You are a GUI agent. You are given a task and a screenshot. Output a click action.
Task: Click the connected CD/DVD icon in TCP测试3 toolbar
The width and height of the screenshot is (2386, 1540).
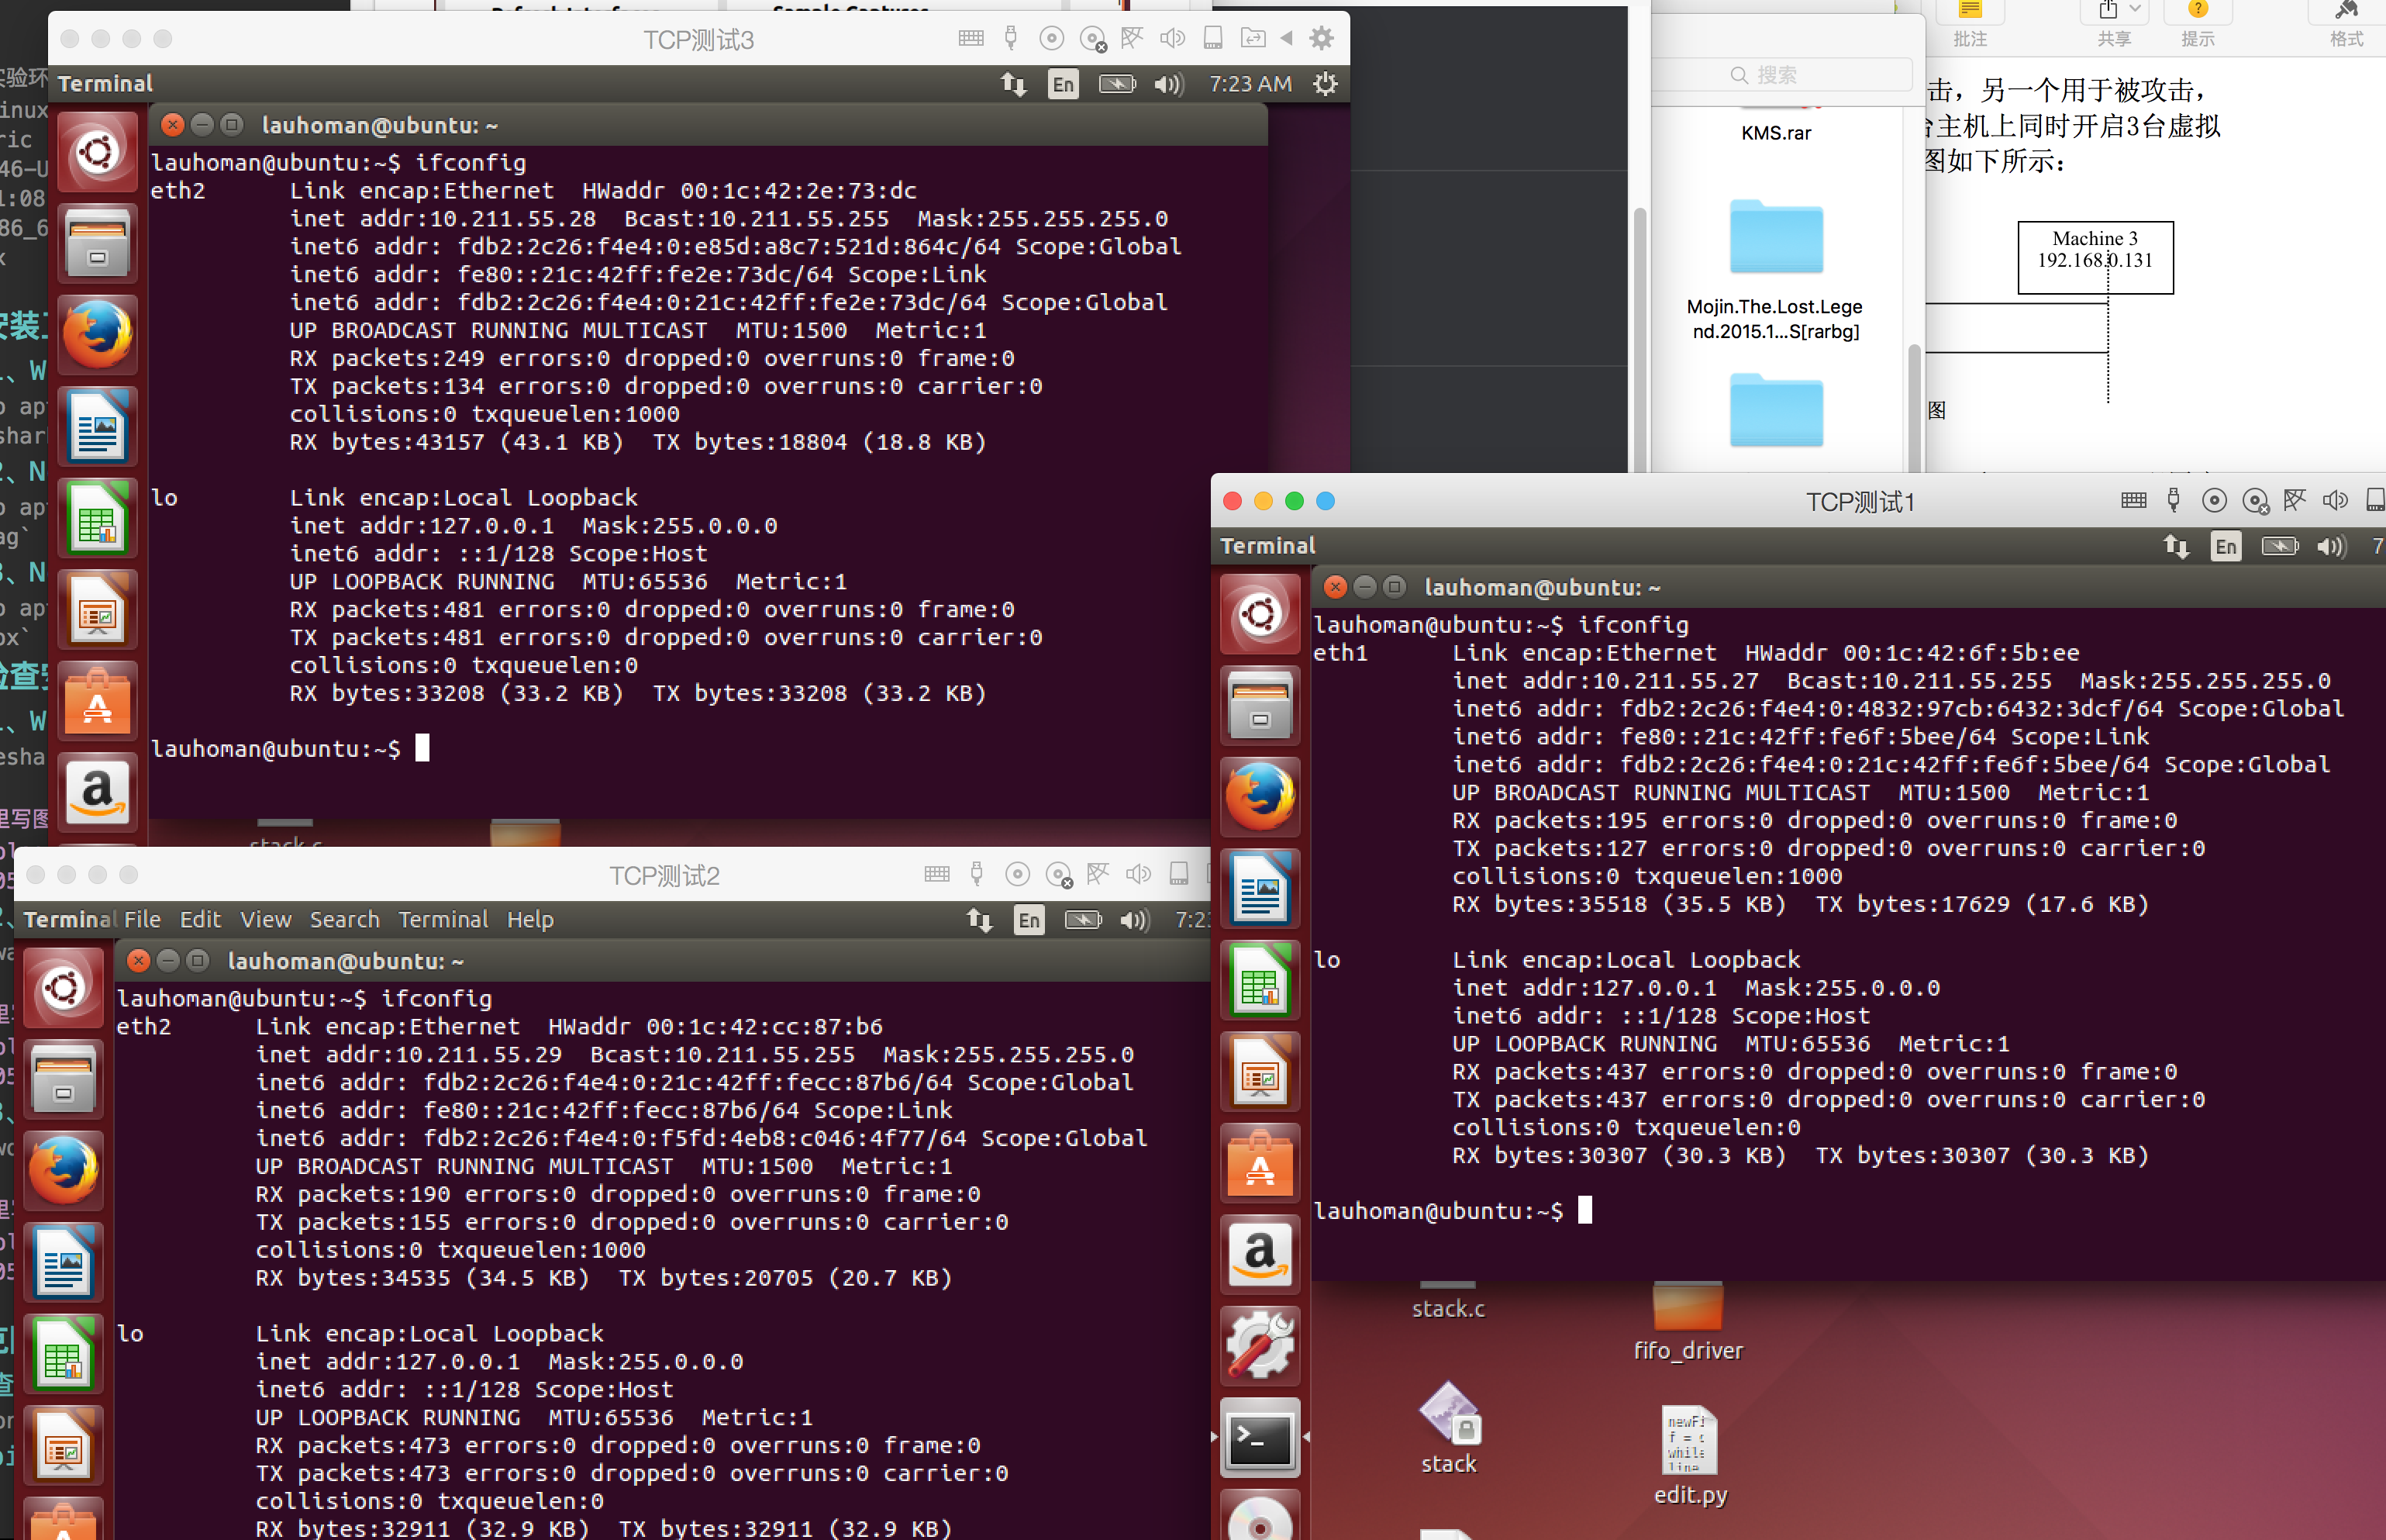click(x=1050, y=39)
